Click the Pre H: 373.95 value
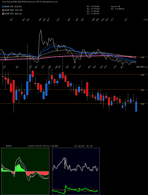The image size is (148, 195). (x=93, y=9)
